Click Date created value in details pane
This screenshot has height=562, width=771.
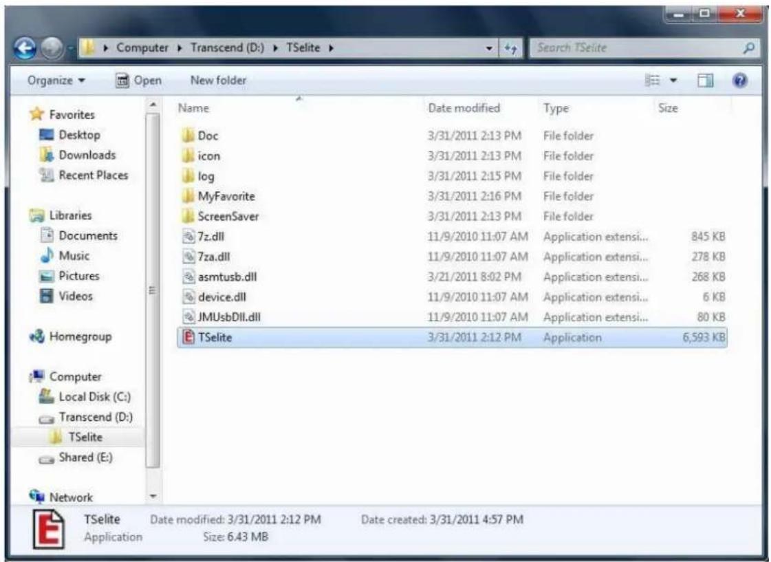coord(476,519)
